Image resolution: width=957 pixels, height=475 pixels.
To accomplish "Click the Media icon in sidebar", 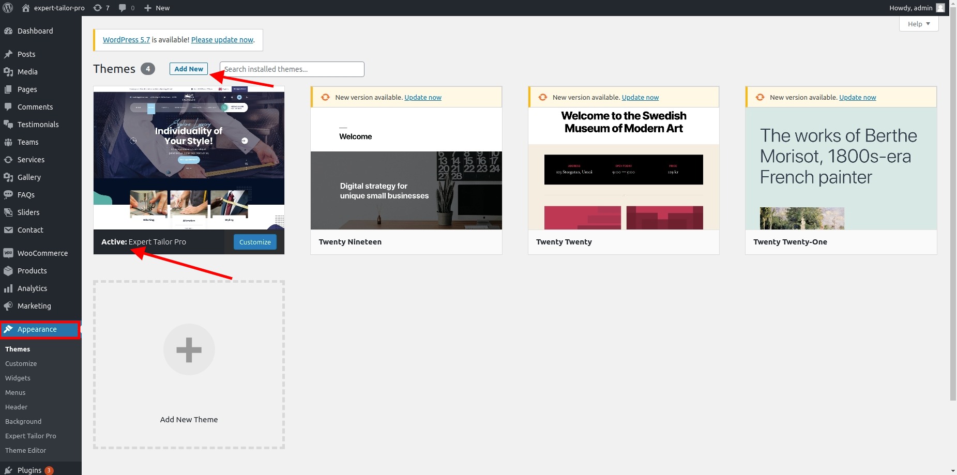I will click(x=8, y=72).
